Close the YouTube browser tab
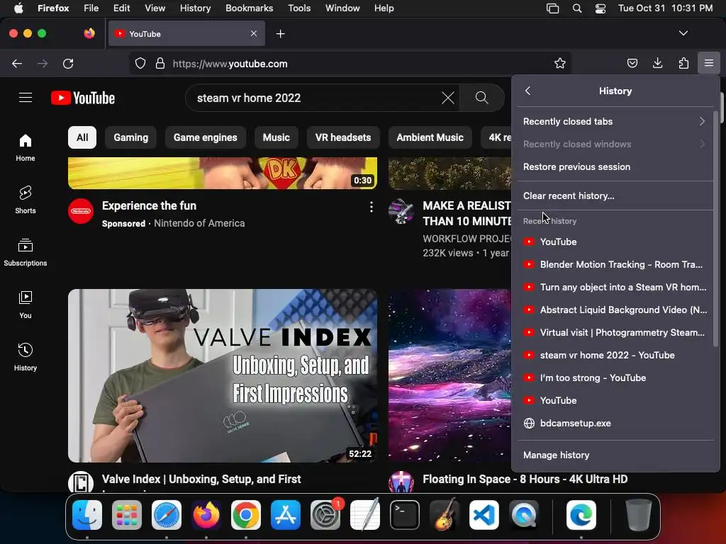 point(254,33)
